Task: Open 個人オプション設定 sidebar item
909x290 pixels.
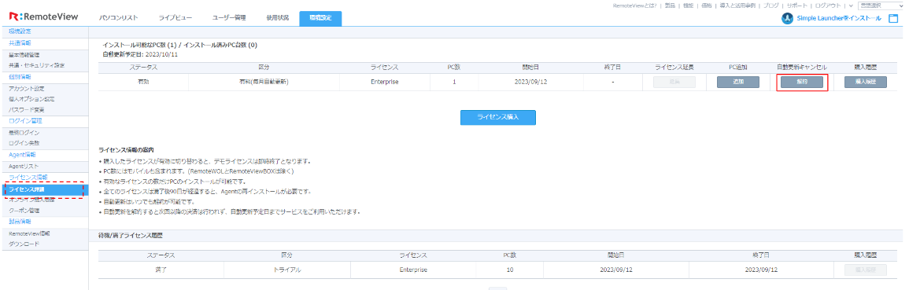Action: pos(31,99)
